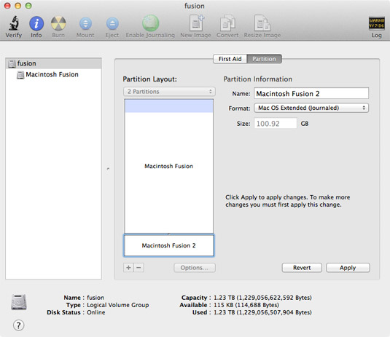390x337 pixels.
Task: Click the Resize Image icon
Action: [262, 23]
